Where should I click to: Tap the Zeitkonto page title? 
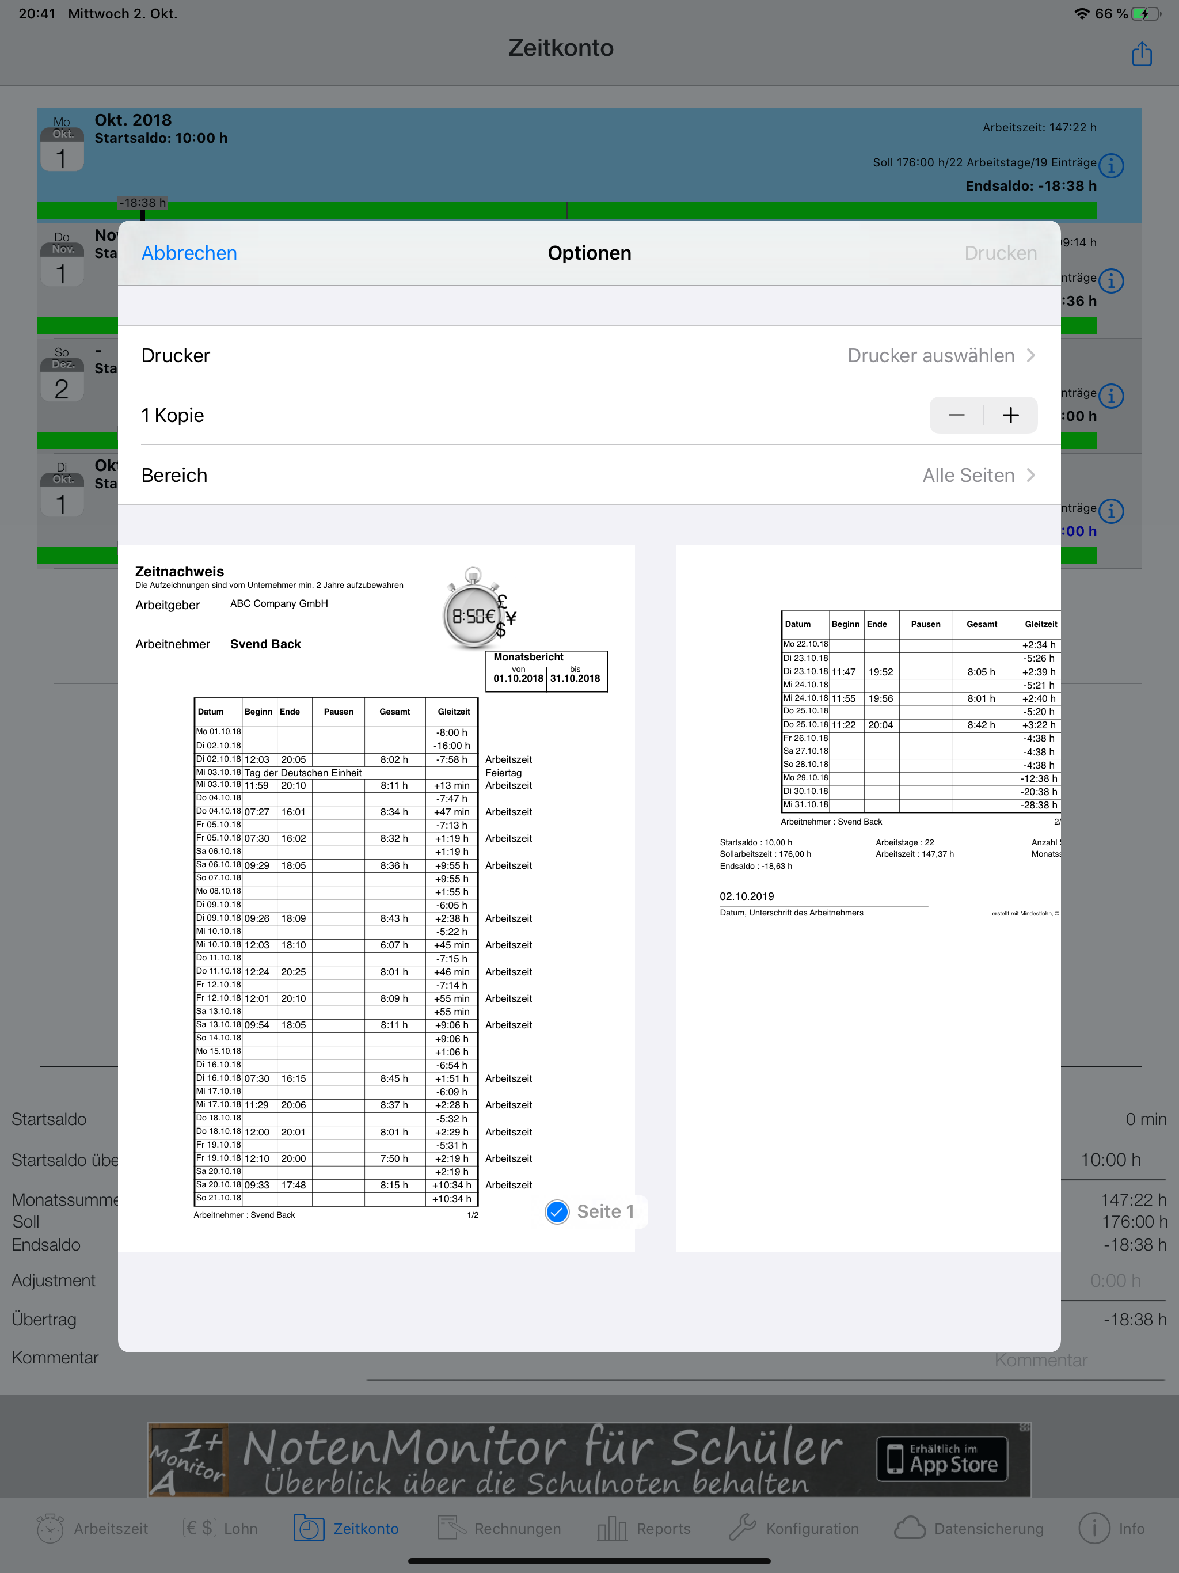[x=560, y=48]
